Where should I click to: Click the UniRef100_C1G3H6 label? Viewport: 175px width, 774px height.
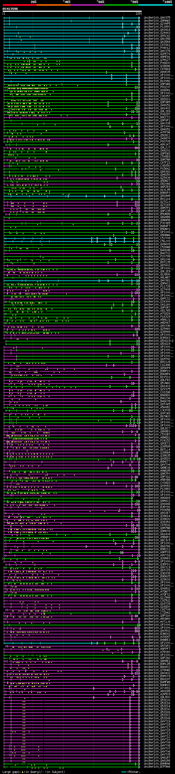pyautogui.click(x=157, y=365)
